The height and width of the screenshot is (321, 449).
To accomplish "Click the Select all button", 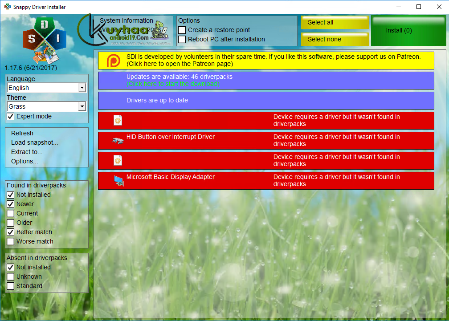I will point(335,22).
